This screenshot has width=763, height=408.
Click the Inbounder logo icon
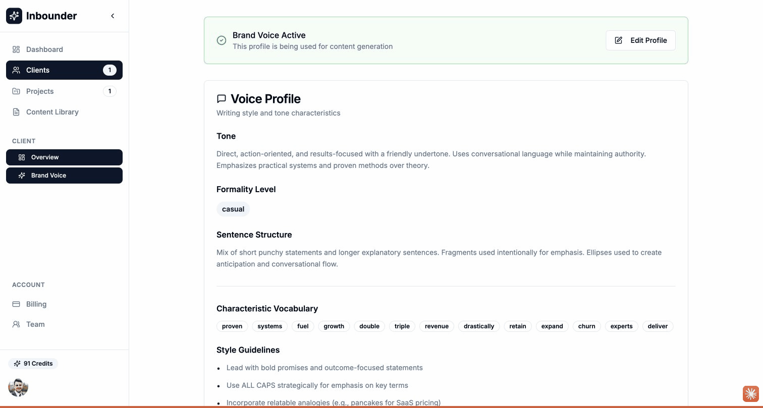click(x=14, y=16)
